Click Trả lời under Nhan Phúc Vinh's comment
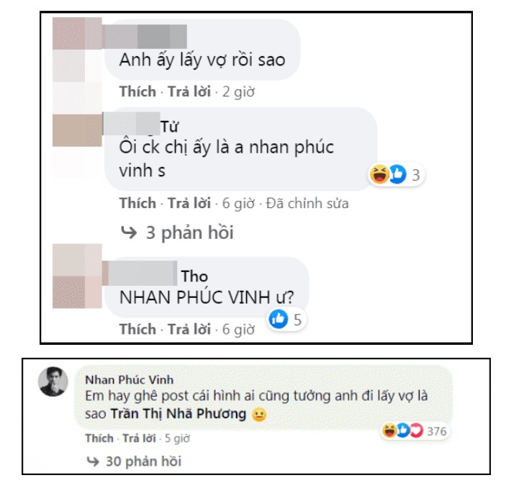This screenshot has width=506, height=483. pyautogui.click(x=140, y=438)
